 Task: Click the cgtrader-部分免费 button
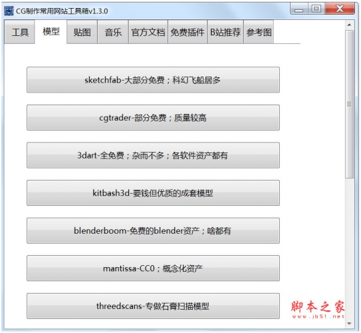(153, 118)
